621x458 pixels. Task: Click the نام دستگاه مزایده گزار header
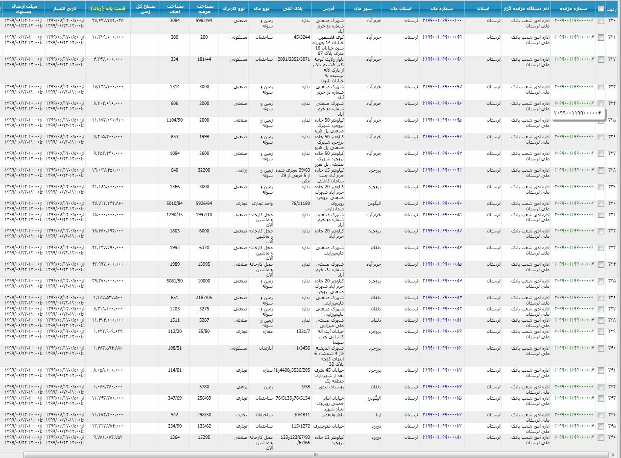click(x=526, y=9)
